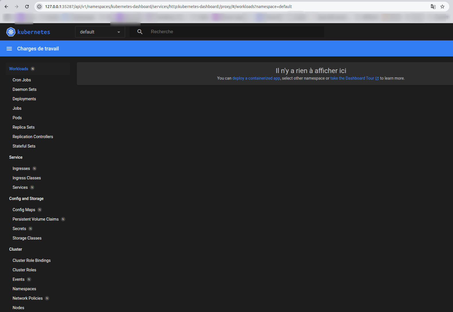Open the default namespace dropdown

tap(100, 32)
